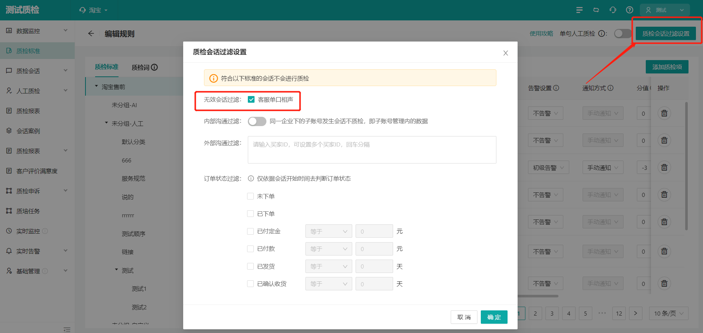Image resolution: width=703 pixels, height=333 pixels.
Task: Click the 会话案例 sidebar icon
Action: (9, 131)
